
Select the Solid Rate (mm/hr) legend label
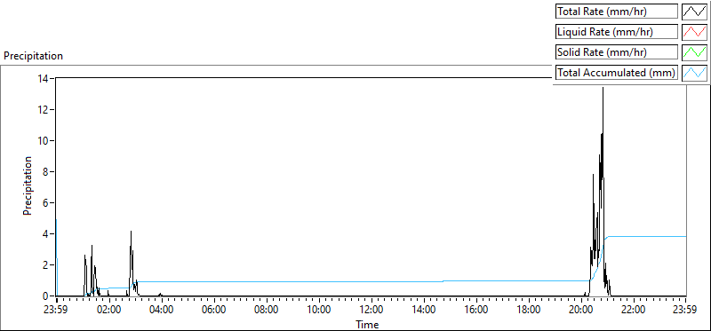pos(617,52)
